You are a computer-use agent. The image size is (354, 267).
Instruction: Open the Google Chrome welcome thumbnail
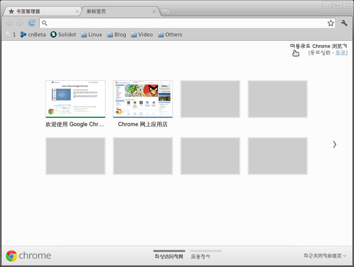click(x=75, y=99)
